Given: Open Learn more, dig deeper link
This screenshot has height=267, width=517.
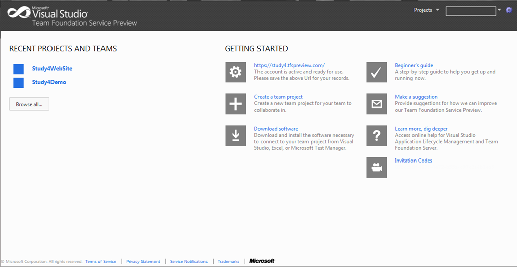Looking at the screenshot, I should [421, 129].
